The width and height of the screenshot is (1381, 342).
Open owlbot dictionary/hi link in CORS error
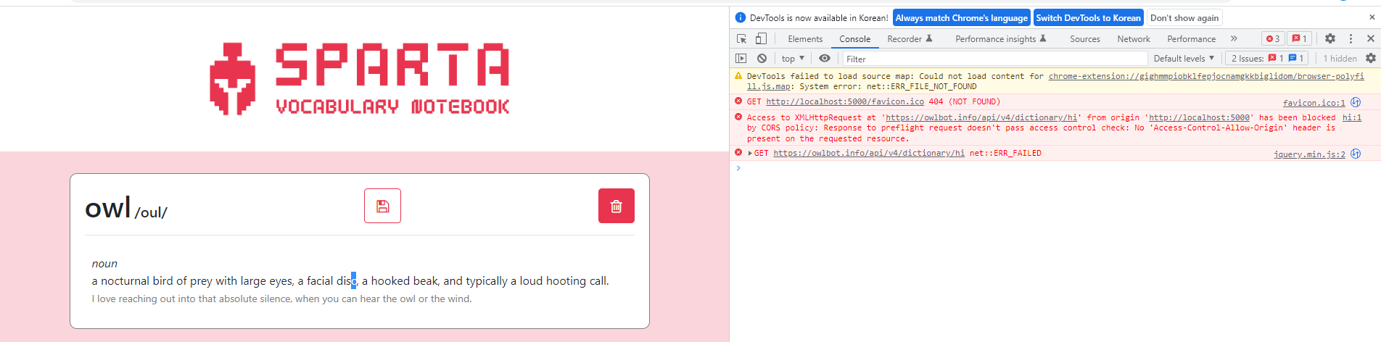pyautogui.click(x=981, y=117)
